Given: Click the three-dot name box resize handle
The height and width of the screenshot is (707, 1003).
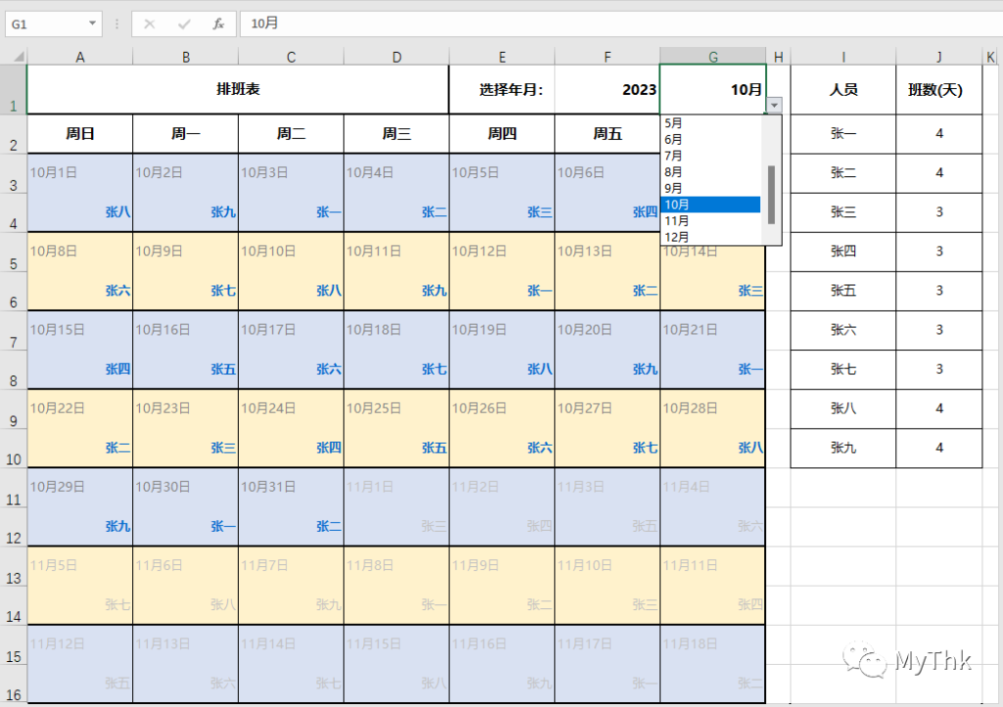Looking at the screenshot, I should (118, 24).
